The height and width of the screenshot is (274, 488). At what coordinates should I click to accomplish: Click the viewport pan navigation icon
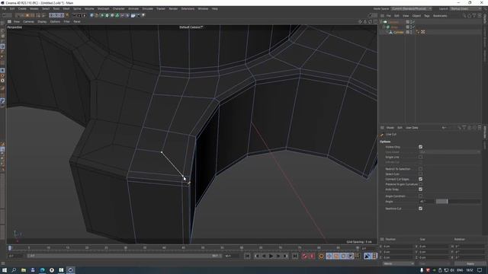coord(360,22)
